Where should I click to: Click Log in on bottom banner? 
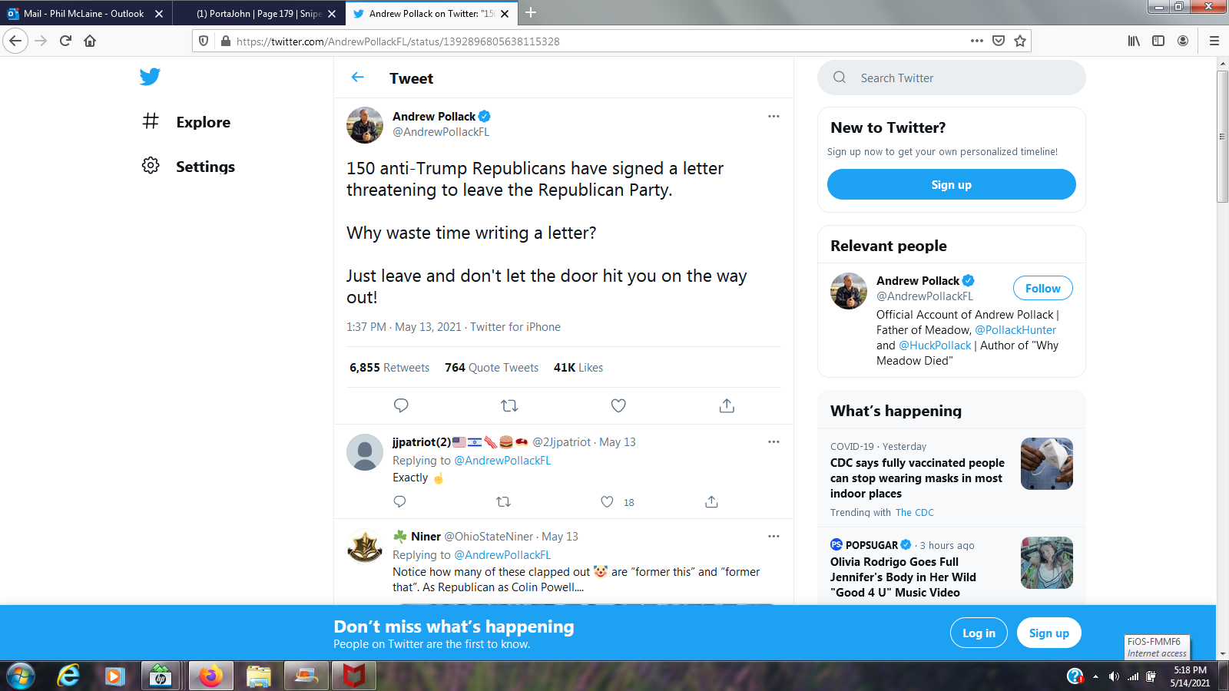[x=979, y=633]
